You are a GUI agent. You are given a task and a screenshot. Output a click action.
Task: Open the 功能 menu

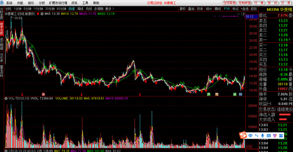(x=20, y=3)
